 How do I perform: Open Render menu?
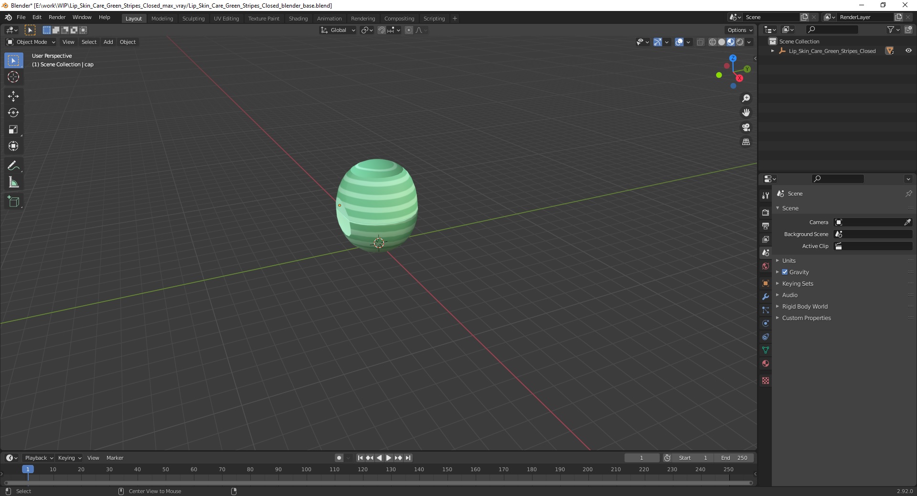coord(57,17)
